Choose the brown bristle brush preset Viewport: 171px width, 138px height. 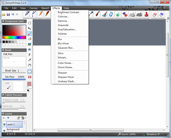(x=97, y=14)
